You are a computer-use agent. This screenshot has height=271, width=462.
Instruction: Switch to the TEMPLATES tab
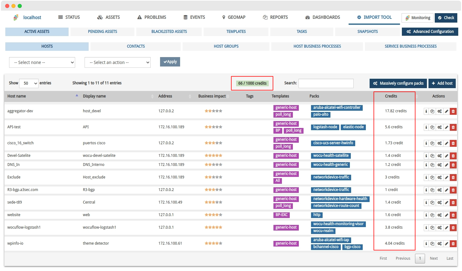click(x=236, y=32)
